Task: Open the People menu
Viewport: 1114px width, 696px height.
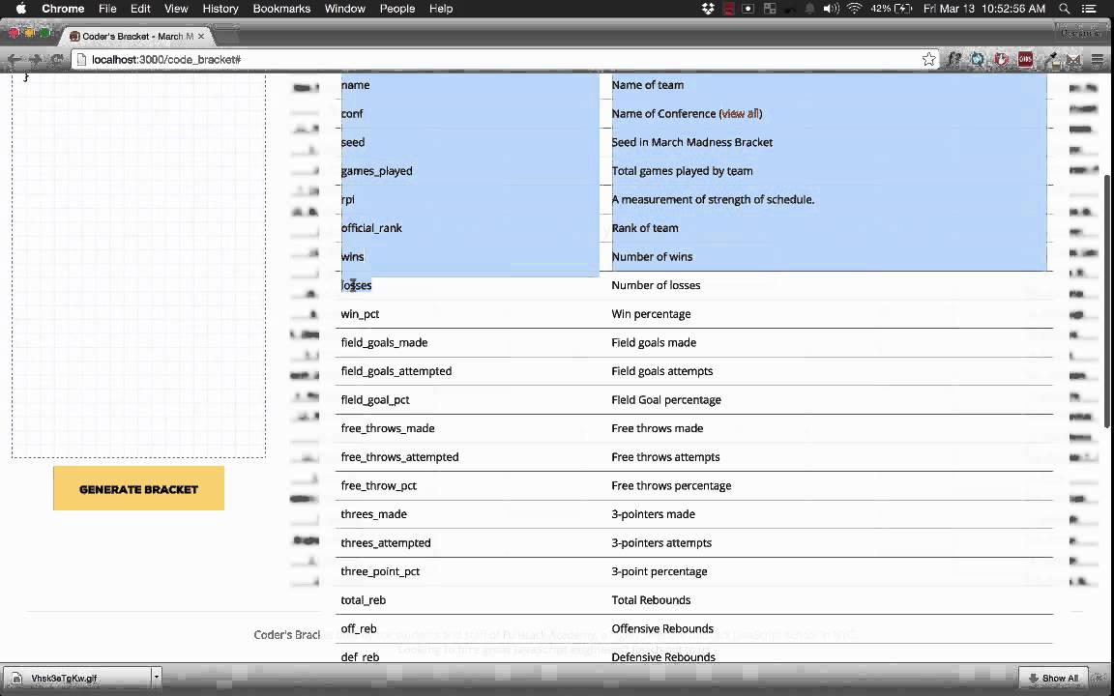Action: pyautogui.click(x=397, y=9)
